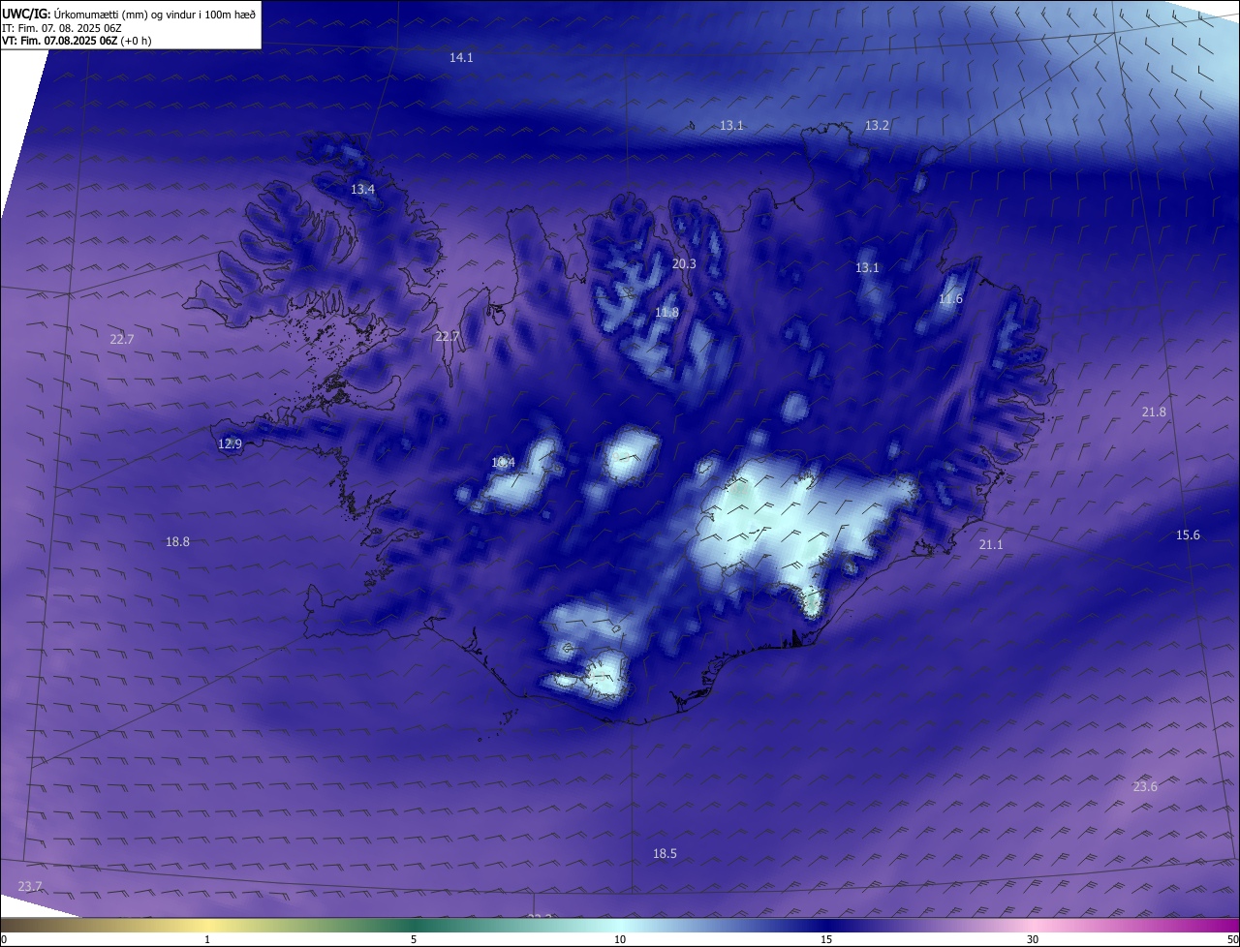
Task: Click the 23.7 value label
Action: pyautogui.click(x=30, y=887)
